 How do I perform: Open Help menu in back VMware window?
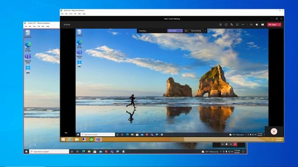[47, 26]
